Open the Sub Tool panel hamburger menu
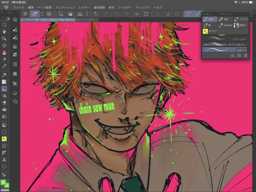256x192 pixels. click(204, 14)
